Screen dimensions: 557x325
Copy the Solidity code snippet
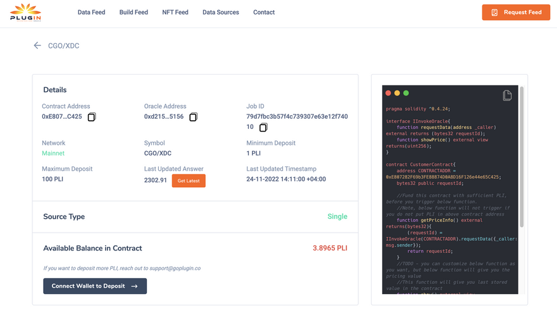[507, 95]
